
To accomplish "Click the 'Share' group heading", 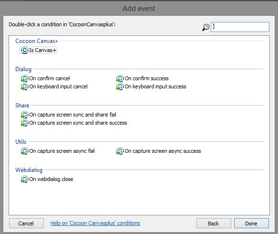I will click(x=22, y=106).
